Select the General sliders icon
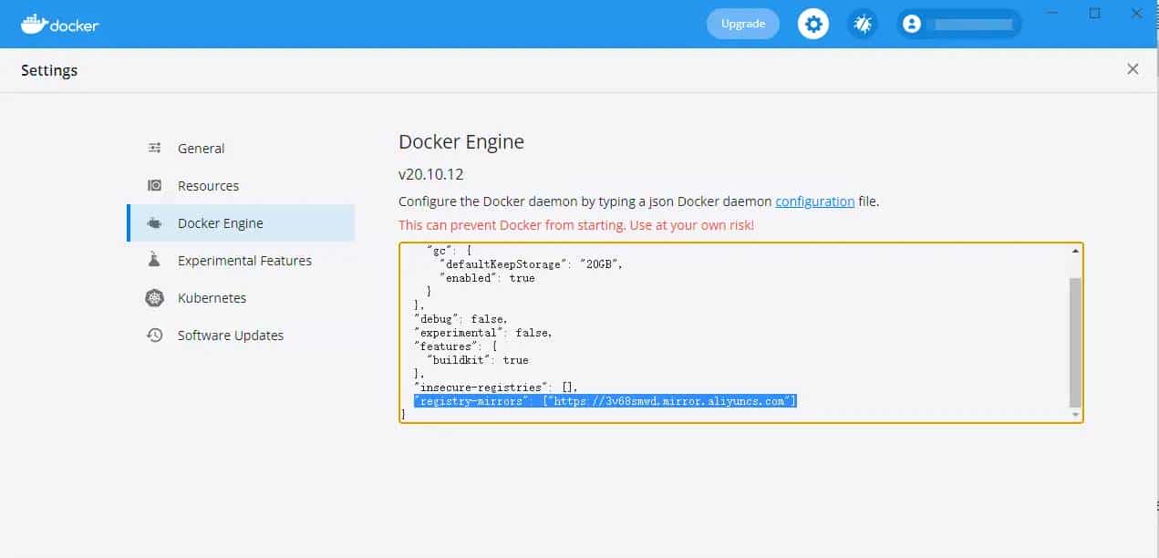The height and width of the screenshot is (558, 1159). coord(154,148)
